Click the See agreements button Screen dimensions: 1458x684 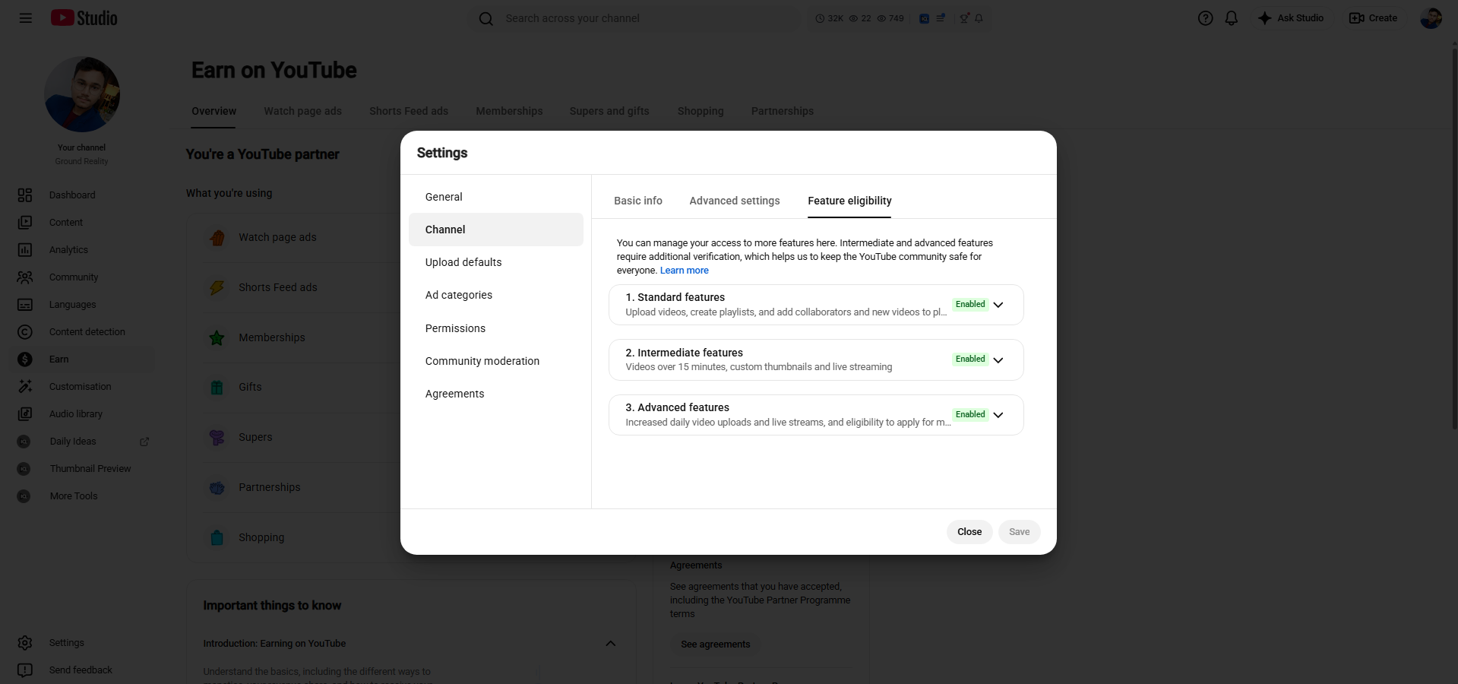pyautogui.click(x=716, y=644)
